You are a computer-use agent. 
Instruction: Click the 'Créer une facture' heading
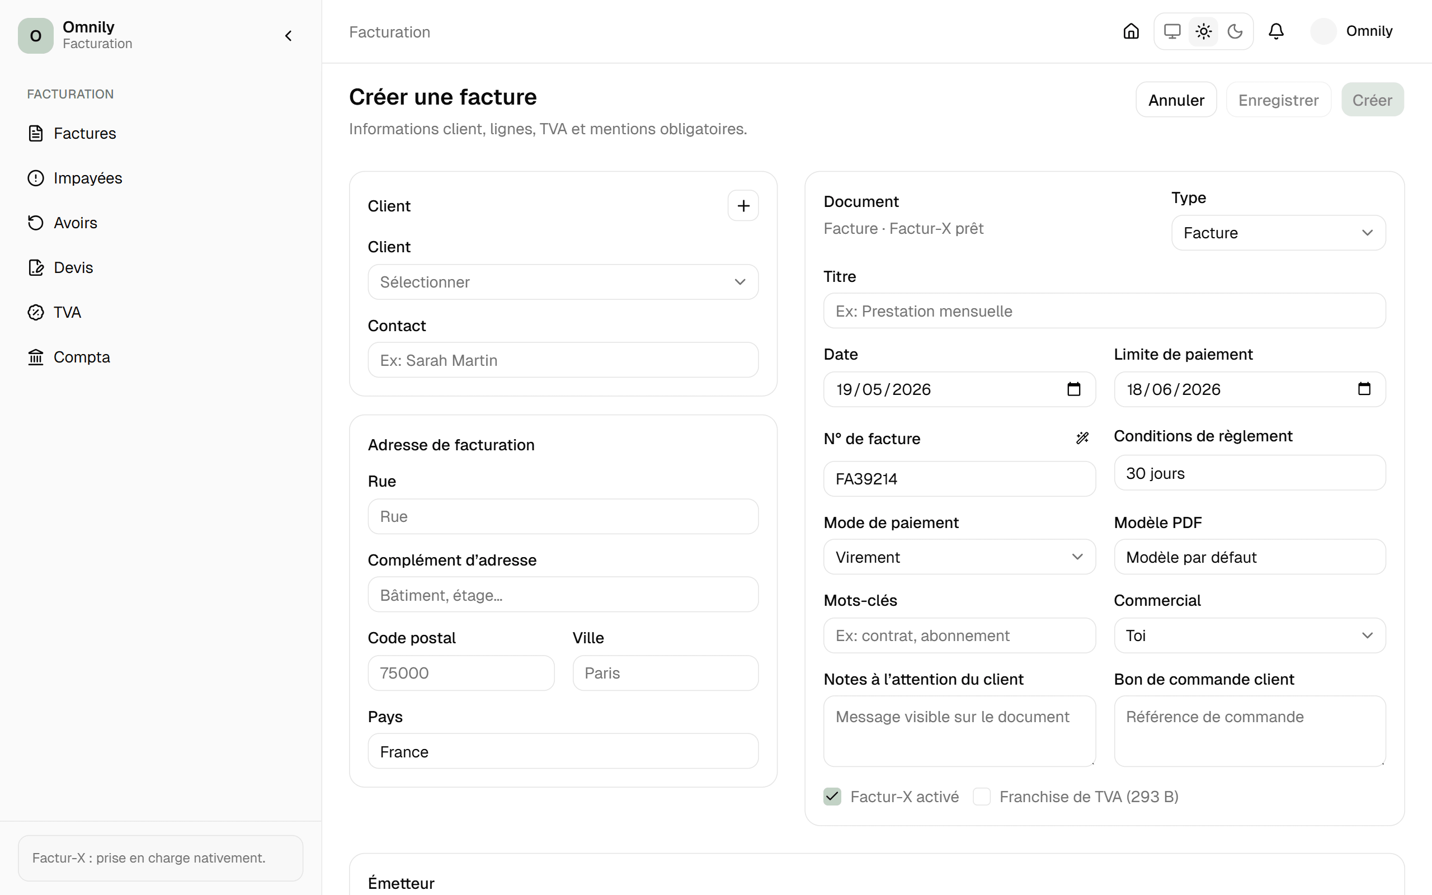pos(442,96)
